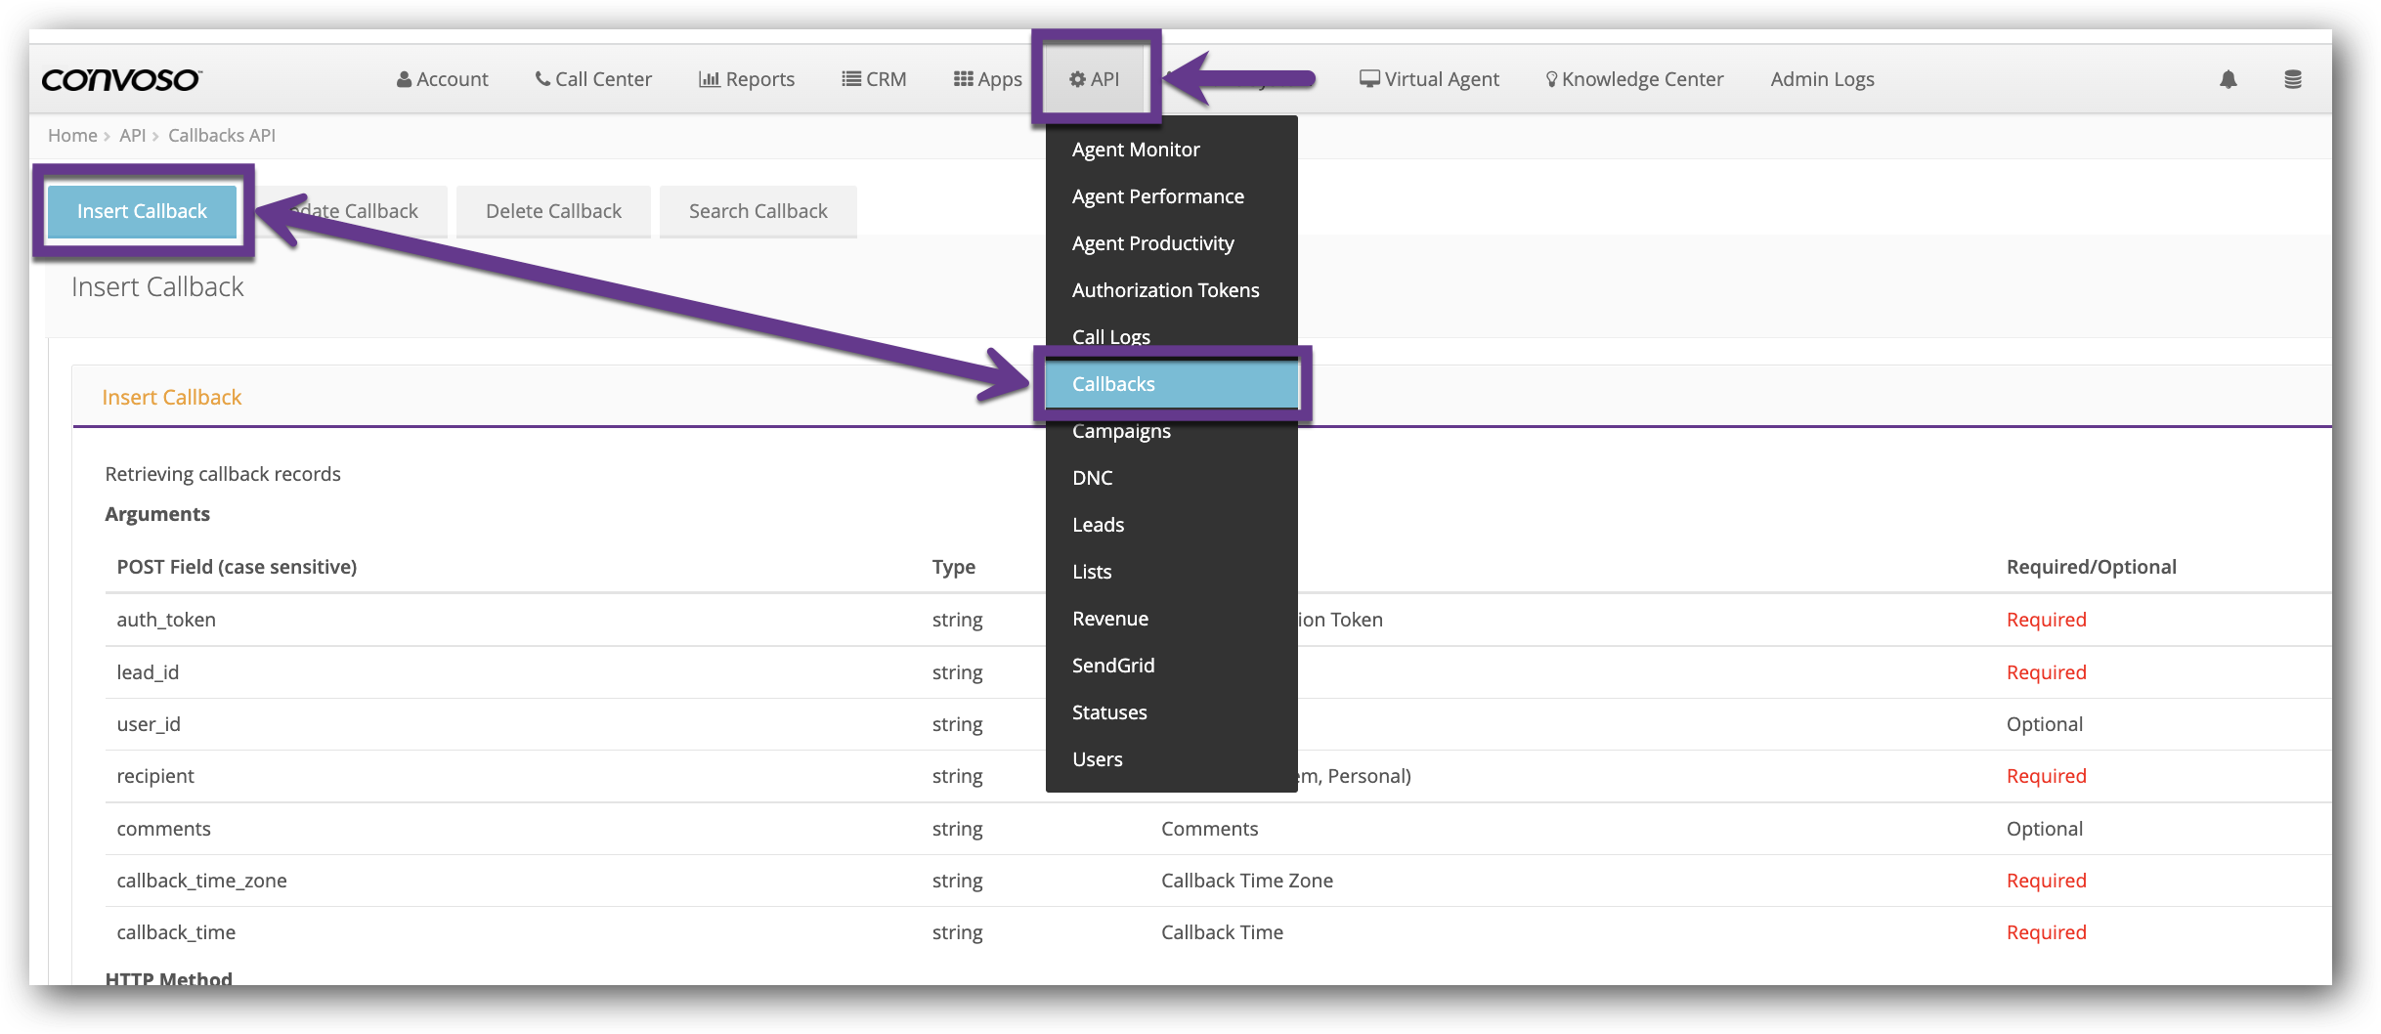Viewport: 2381px width, 1034px height.
Task: Click the API menu in navbar
Action: 1095,79
